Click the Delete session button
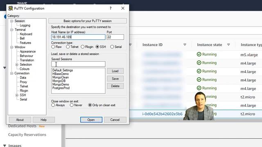Viewport: 262px width, 147px height. tap(115, 86)
